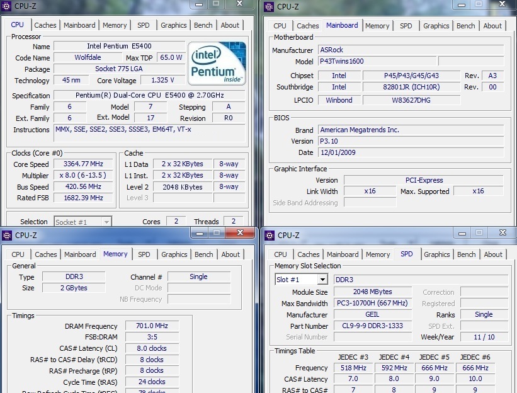Switch to CPU tab in Mainboard window
The image size is (517, 393).
pyautogui.click(x=280, y=26)
